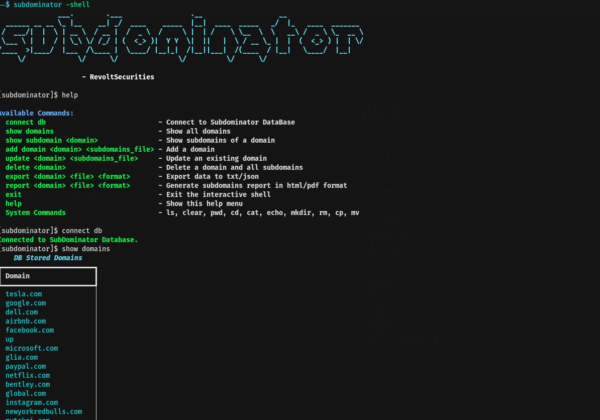Click the '[subdominator]$ connect db' prompt line
Viewport: 600px width, 420px height.
(51, 231)
